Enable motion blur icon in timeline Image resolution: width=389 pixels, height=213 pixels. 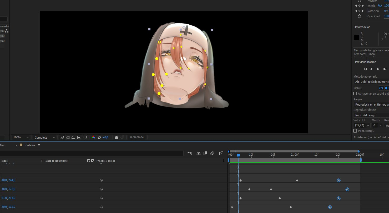click(x=212, y=153)
